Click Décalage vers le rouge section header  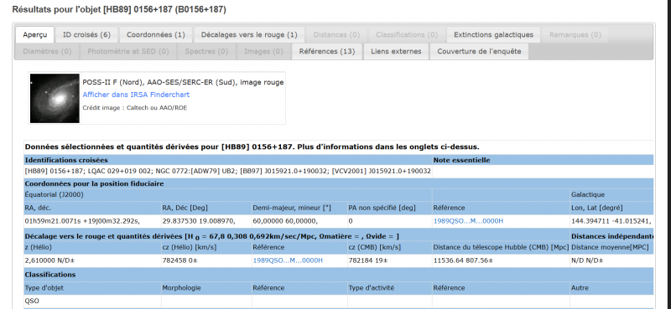click(x=212, y=236)
